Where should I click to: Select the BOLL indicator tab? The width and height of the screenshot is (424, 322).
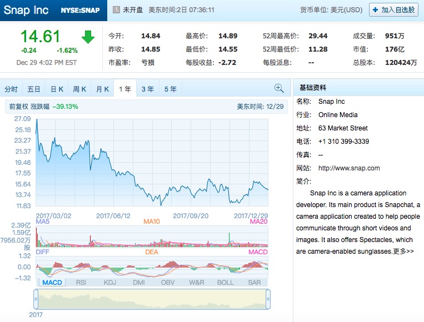[x=225, y=283]
